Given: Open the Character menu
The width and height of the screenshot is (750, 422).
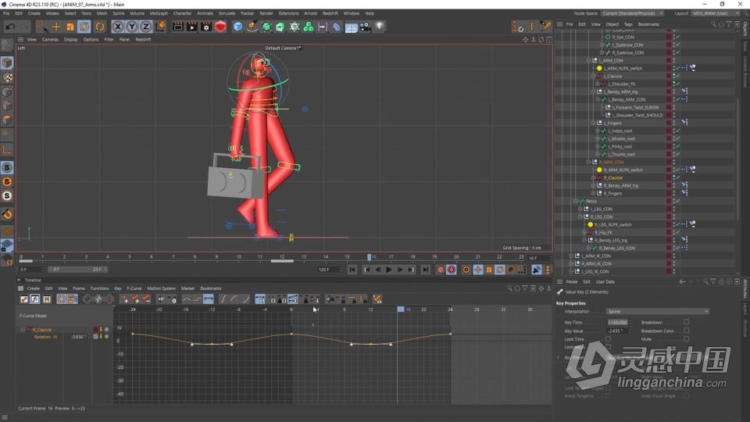Looking at the screenshot, I should (x=182, y=13).
